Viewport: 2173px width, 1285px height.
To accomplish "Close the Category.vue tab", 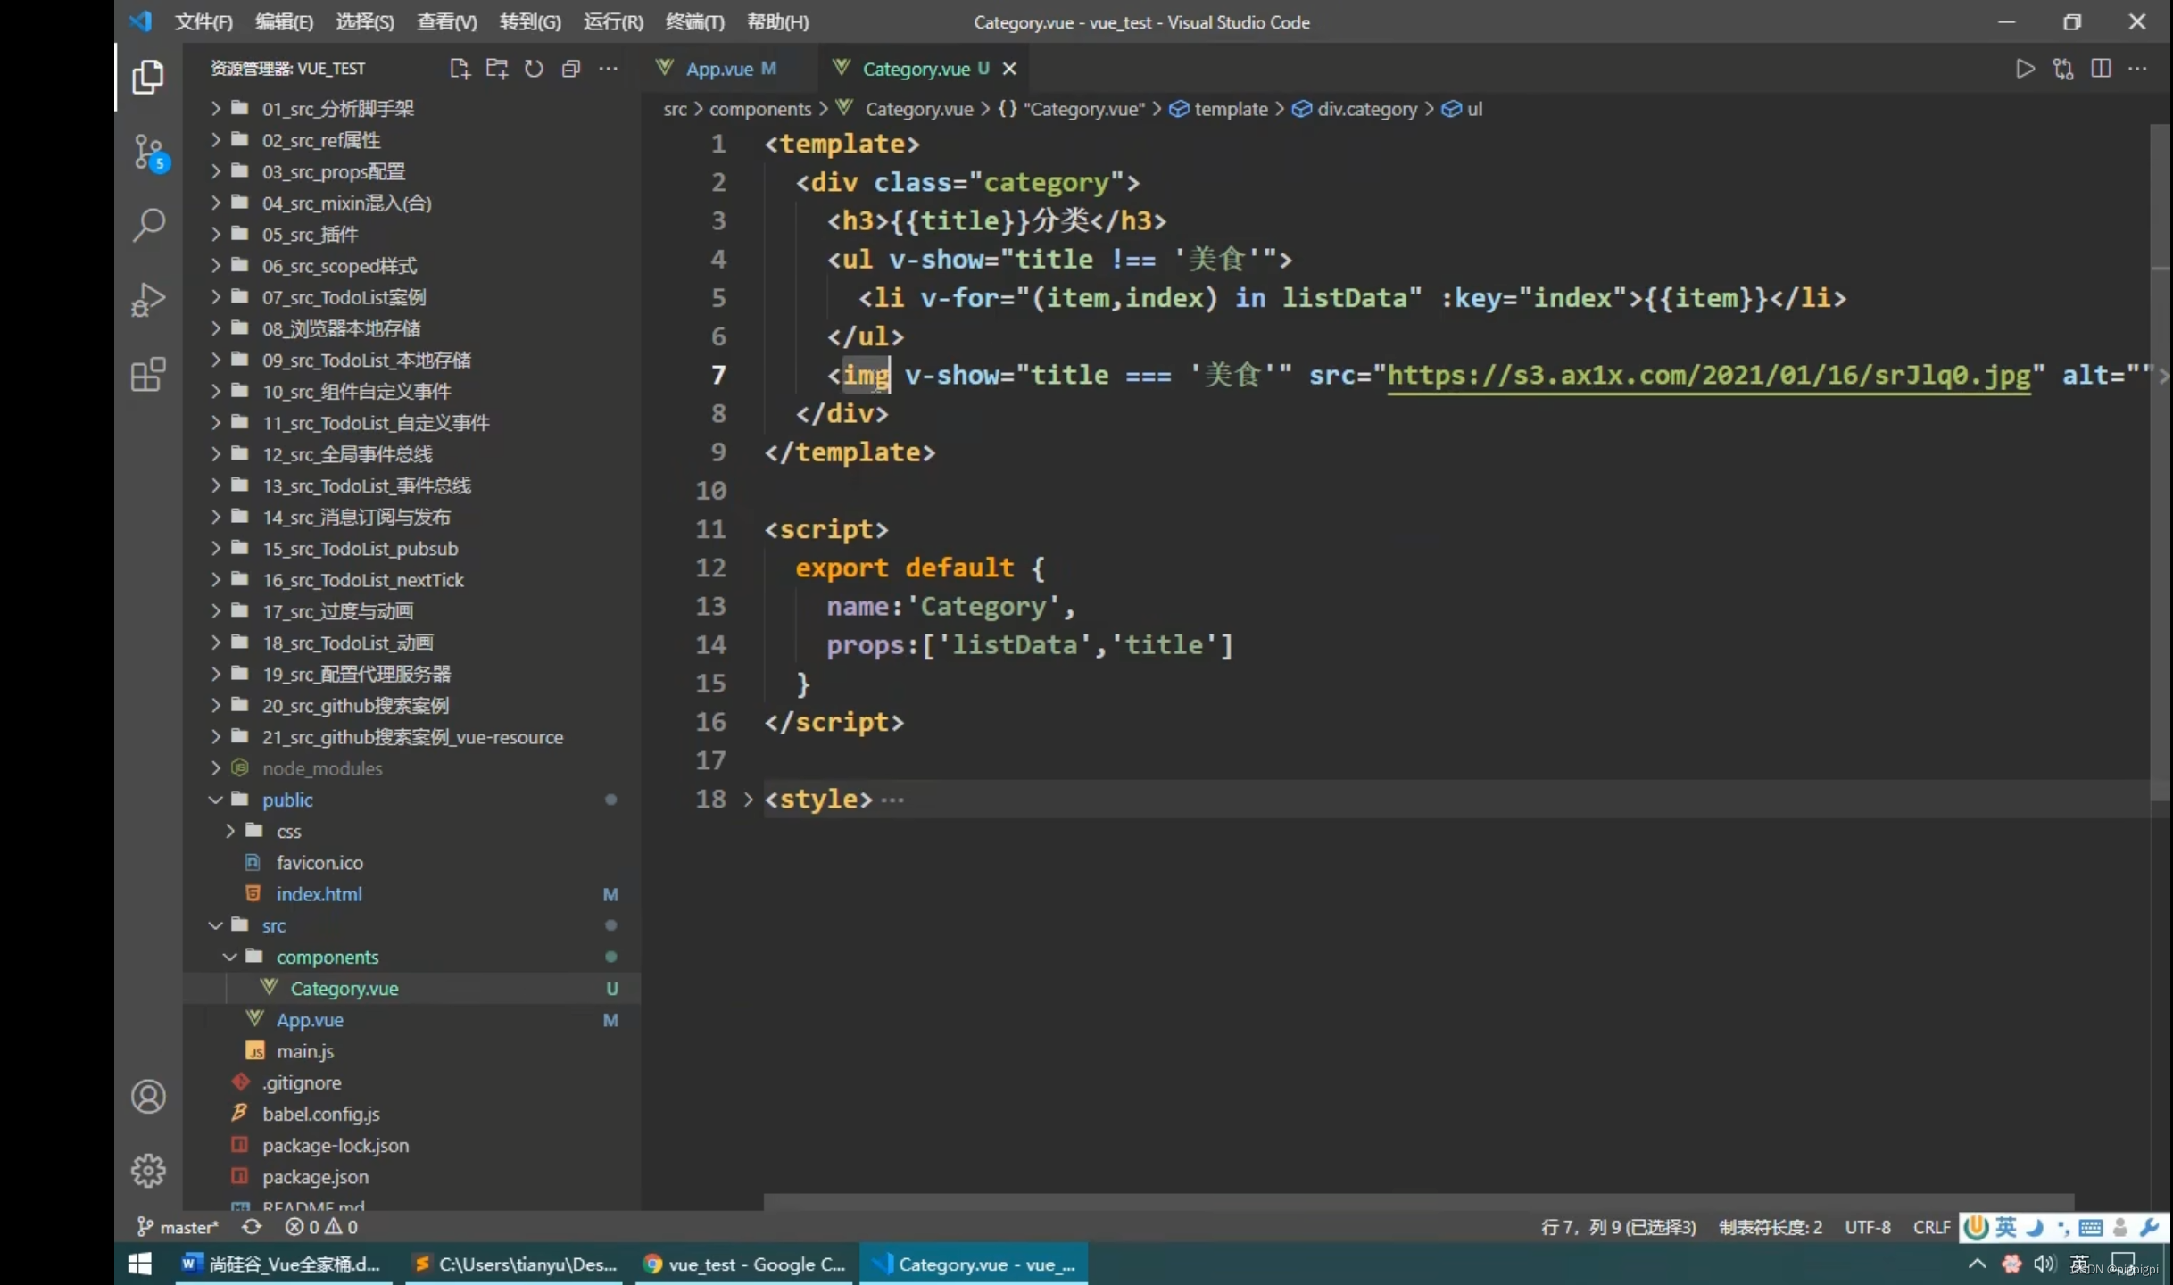I will coord(1009,69).
